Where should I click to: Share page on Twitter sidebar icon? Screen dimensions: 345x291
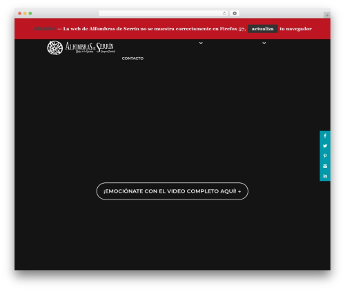pos(325,146)
